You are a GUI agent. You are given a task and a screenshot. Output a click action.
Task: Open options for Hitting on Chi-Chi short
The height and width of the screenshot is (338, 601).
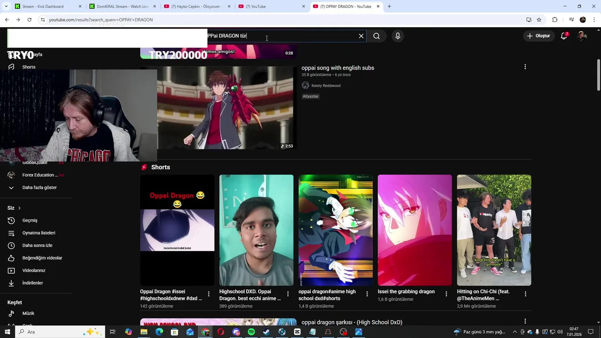[x=525, y=294]
